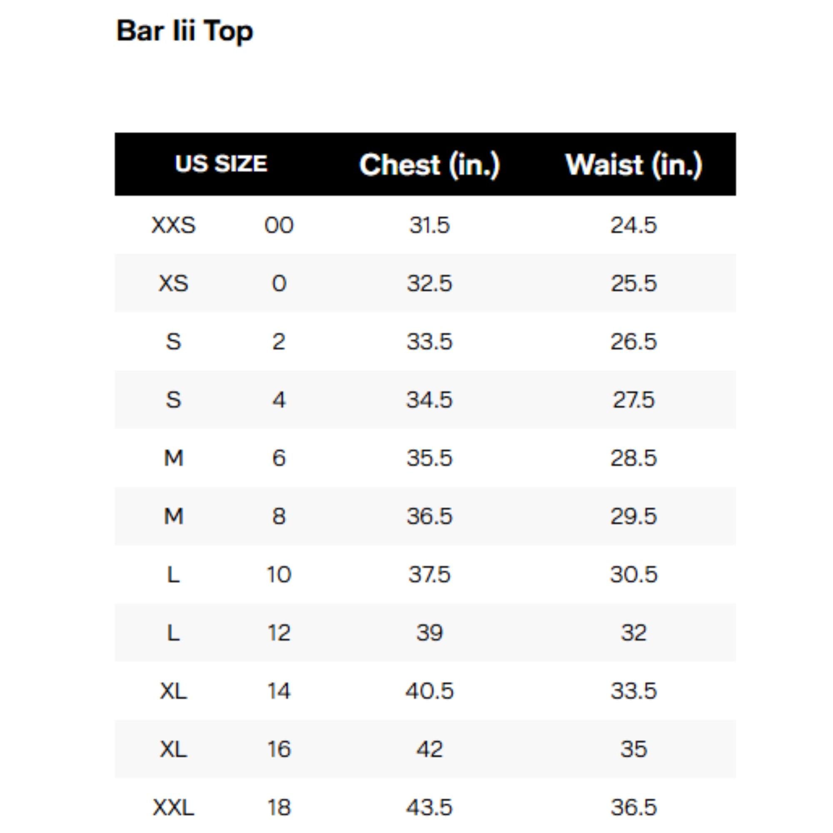Select chest value 37.5 for size 10
Viewport: 833px width, 833px height.
click(x=429, y=574)
